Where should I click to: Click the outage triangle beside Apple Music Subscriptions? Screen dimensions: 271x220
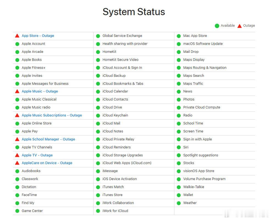17,115
